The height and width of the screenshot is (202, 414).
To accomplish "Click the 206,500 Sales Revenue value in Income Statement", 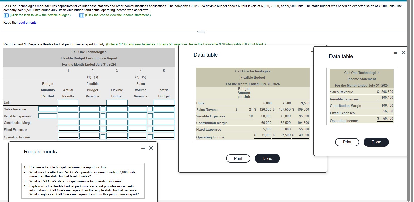I will (387, 92).
